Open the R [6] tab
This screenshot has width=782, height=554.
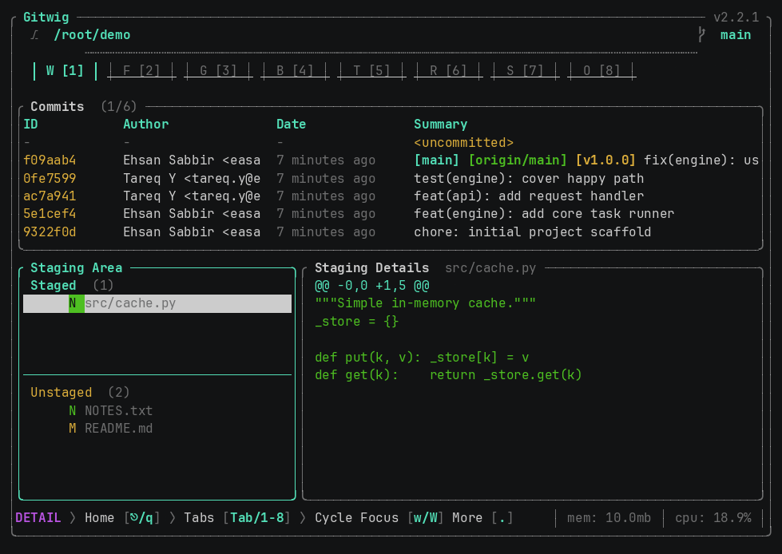(448, 71)
